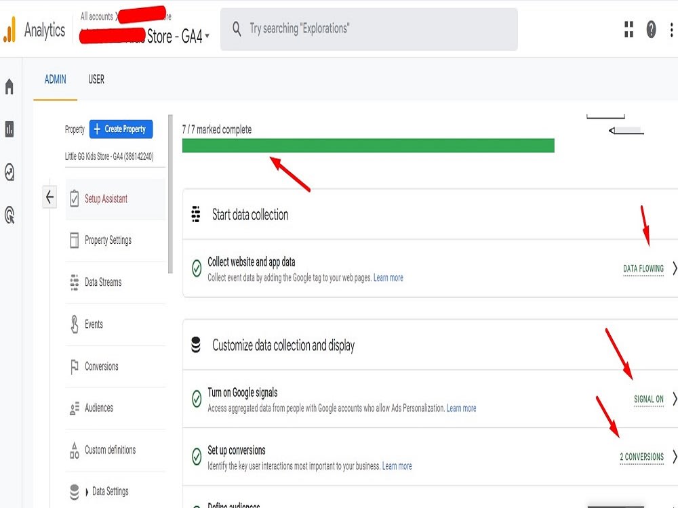Viewport: 678px width, 508px height.
Task: Click the search magnifier icon
Action: [x=237, y=29]
